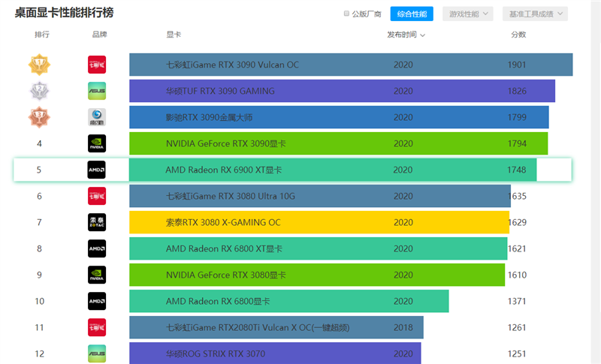Open the 游戏性能 dropdown
The width and height of the screenshot is (601, 364).
467,14
